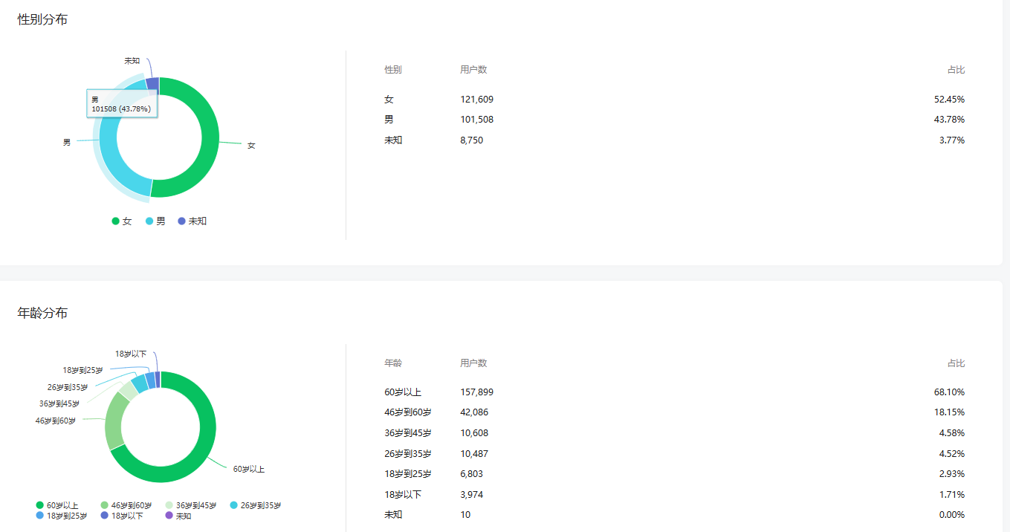Click 占比 header in the gender table
The width and height of the screenshot is (1010, 532).
pos(956,70)
